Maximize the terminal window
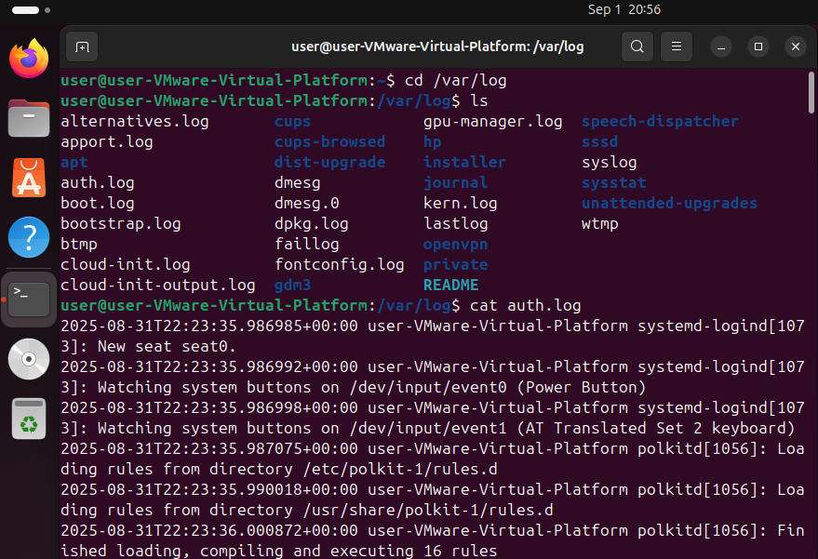The height and width of the screenshot is (559, 818). [x=758, y=47]
